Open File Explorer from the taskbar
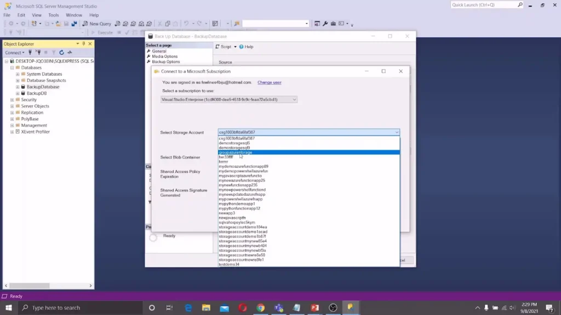 coord(206,307)
